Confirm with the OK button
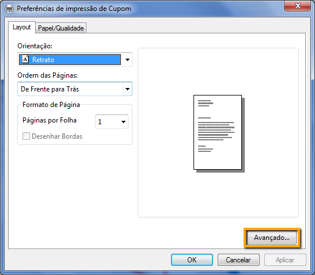The image size is (315, 275). [192, 259]
